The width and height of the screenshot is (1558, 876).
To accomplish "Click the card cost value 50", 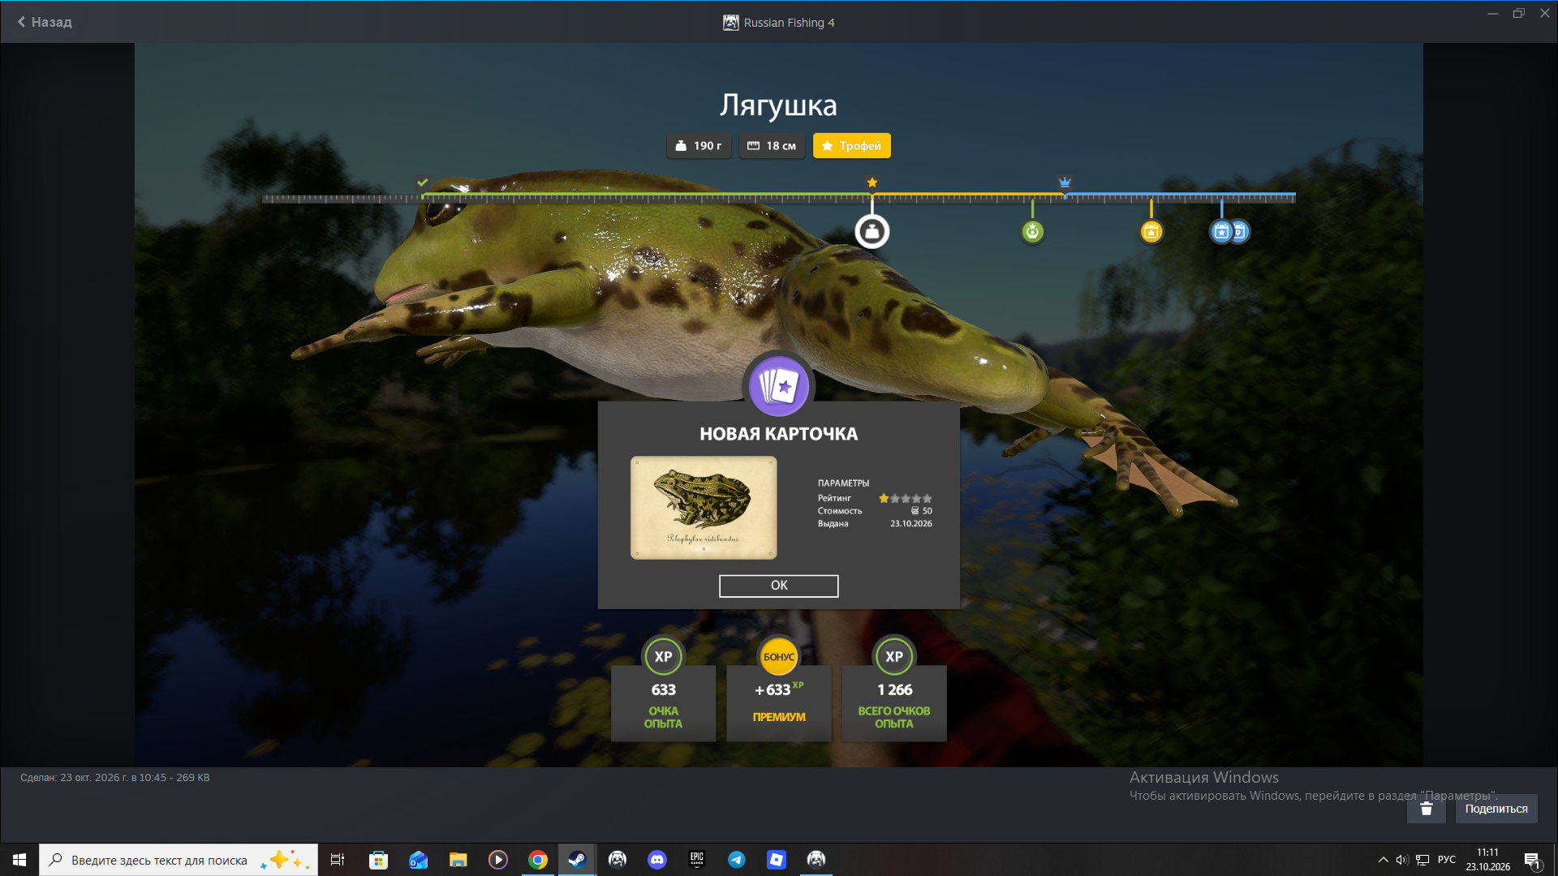I will (927, 511).
